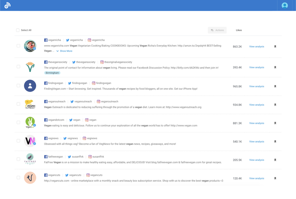The image size is (296, 199).
Task: Click the Instagram icon for vegnews
Action: pos(84,139)
